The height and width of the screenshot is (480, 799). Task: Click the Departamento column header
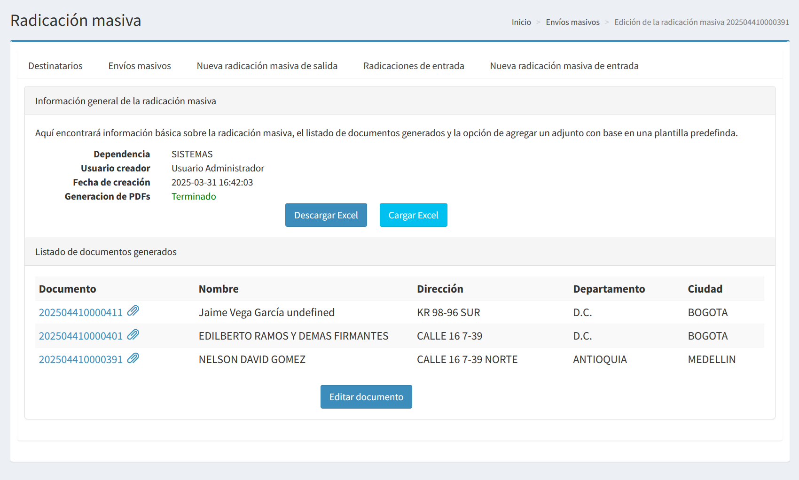point(609,289)
